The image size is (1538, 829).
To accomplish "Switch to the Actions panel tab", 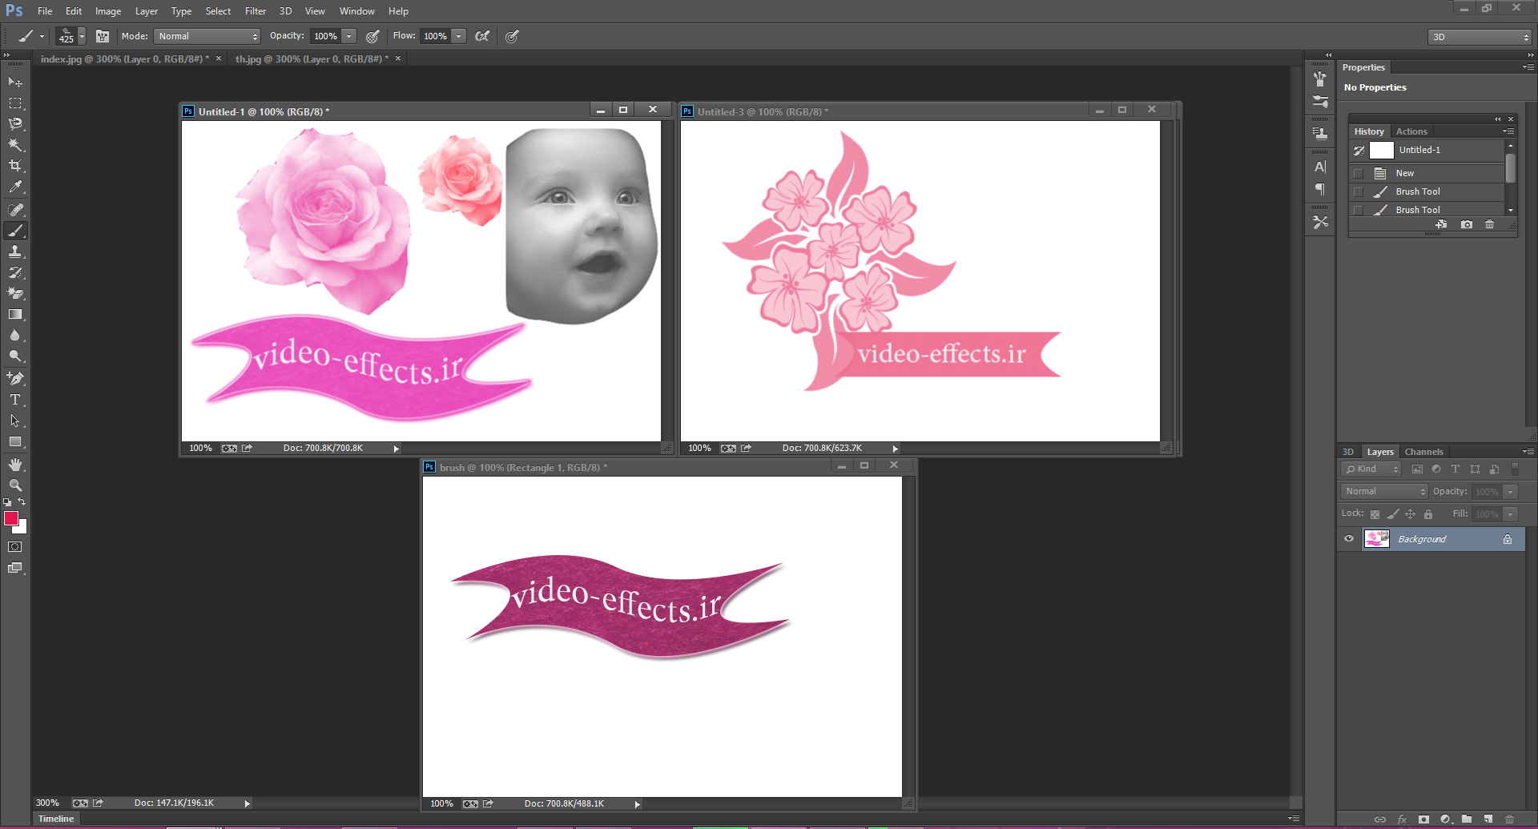I will pos(1411,131).
